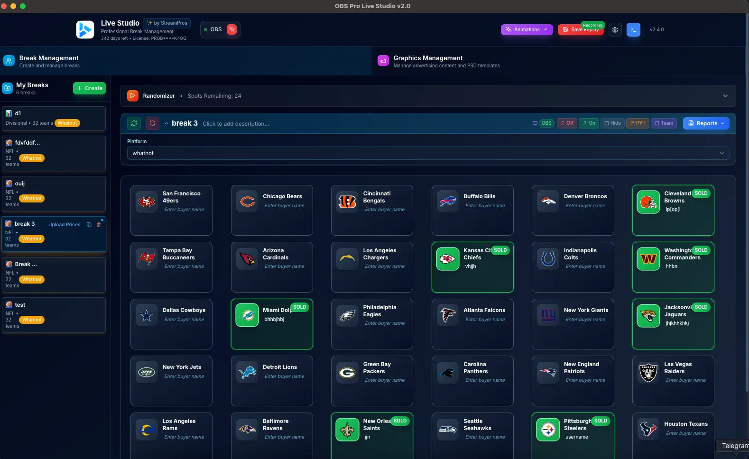
Task: Enable the Team toggle in break header
Action: pyautogui.click(x=664, y=123)
